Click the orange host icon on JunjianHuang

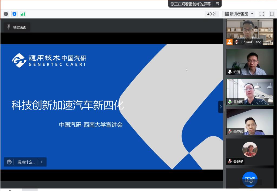[x=229, y=42]
